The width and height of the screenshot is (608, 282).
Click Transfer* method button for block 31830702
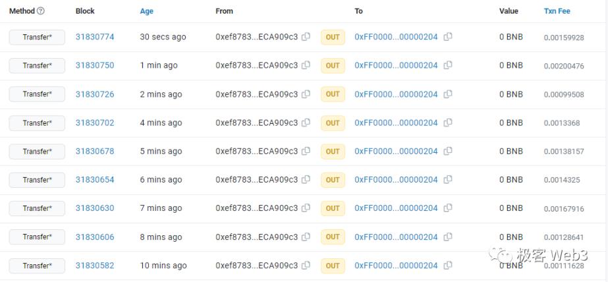point(37,123)
